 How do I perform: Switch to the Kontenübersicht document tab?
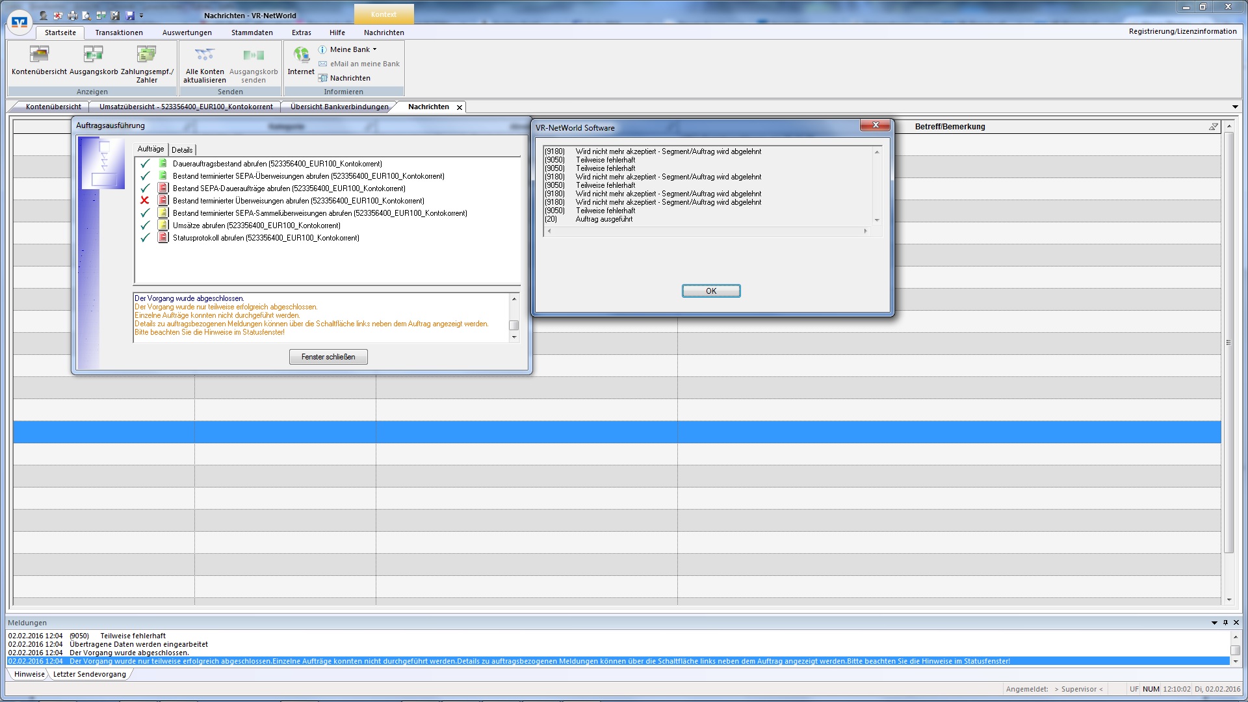click(53, 107)
